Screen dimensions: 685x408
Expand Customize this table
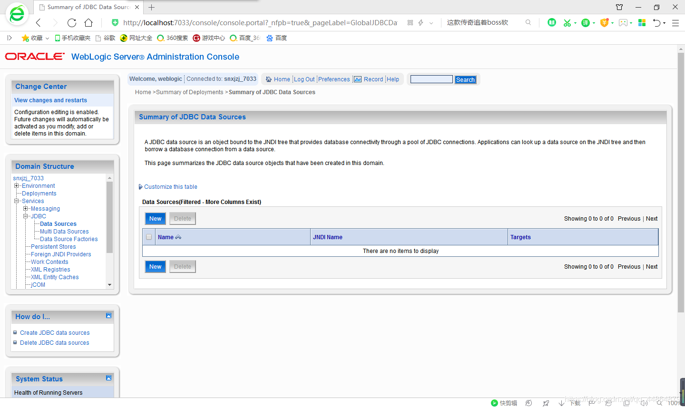(x=167, y=187)
